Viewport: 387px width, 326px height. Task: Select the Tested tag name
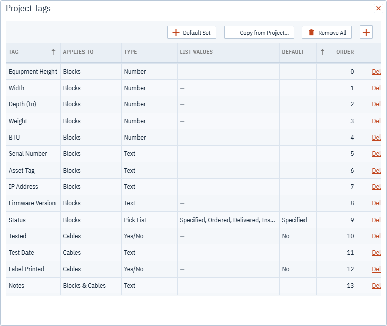point(17,236)
